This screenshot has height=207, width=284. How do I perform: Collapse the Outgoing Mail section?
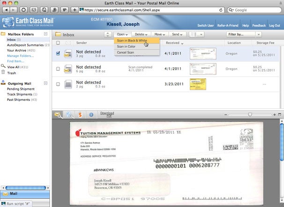click(x=45, y=83)
